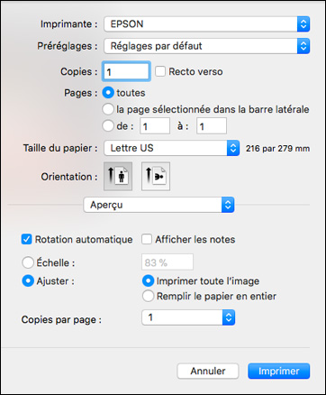This screenshot has height=395, width=326.
Task: Open the Aperçu options dropdown
Action: (158, 205)
